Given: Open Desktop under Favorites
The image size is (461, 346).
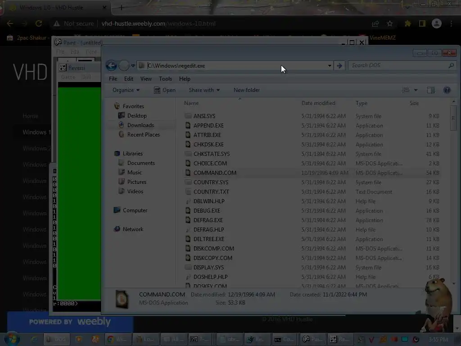Looking at the screenshot, I should click(137, 116).
